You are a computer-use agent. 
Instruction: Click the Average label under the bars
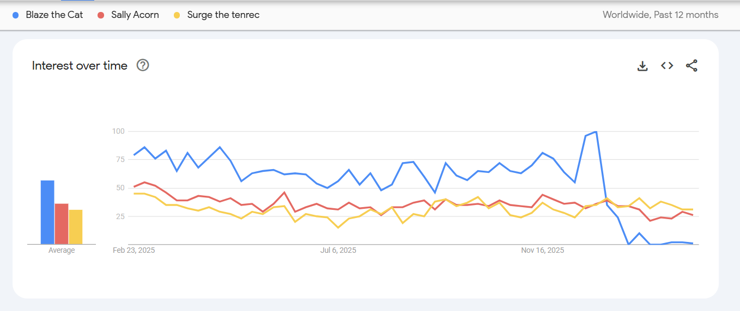(62, 251)
